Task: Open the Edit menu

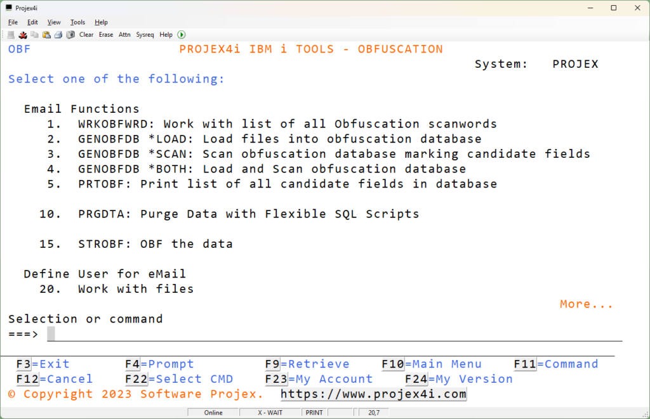Action: click(x=32, y=22)
